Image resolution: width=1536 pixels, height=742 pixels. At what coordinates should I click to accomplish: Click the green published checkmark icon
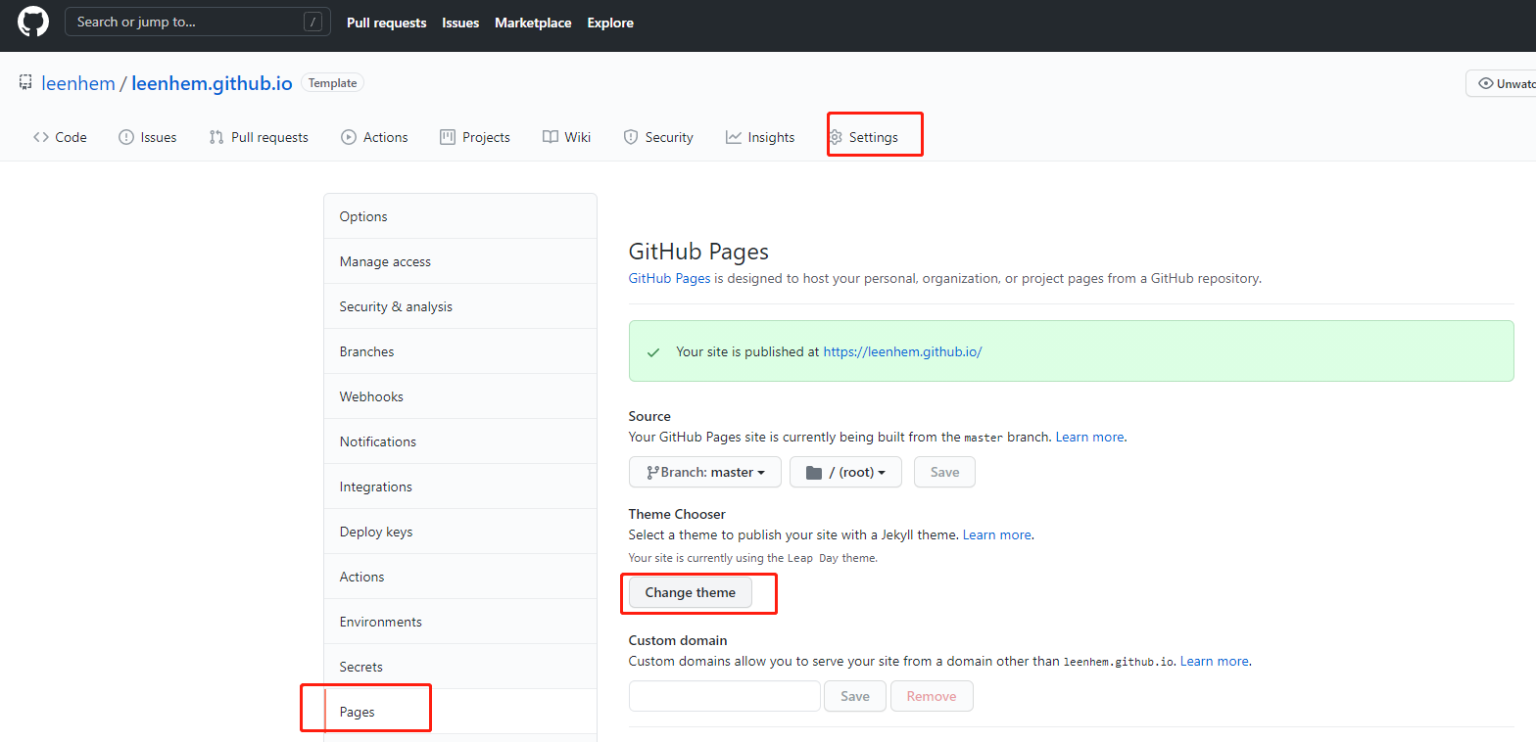653,351
